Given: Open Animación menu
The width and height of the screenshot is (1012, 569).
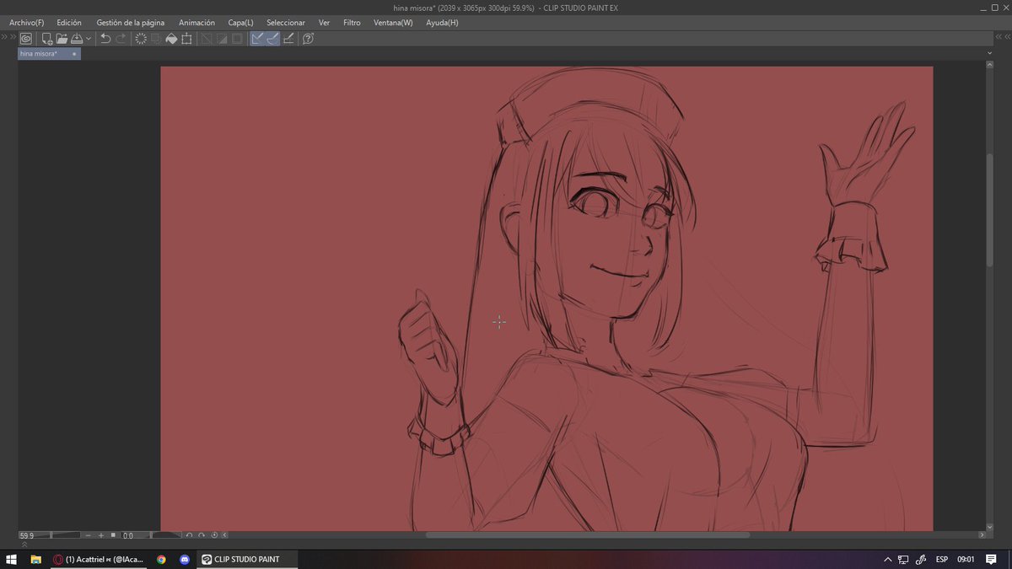Looking at the screenshot, I should [196, 23].
